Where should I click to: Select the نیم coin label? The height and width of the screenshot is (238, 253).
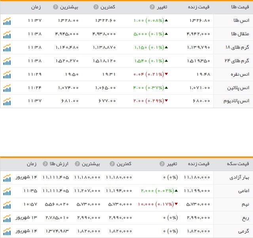pyautogui.click(x=245, y=204)
